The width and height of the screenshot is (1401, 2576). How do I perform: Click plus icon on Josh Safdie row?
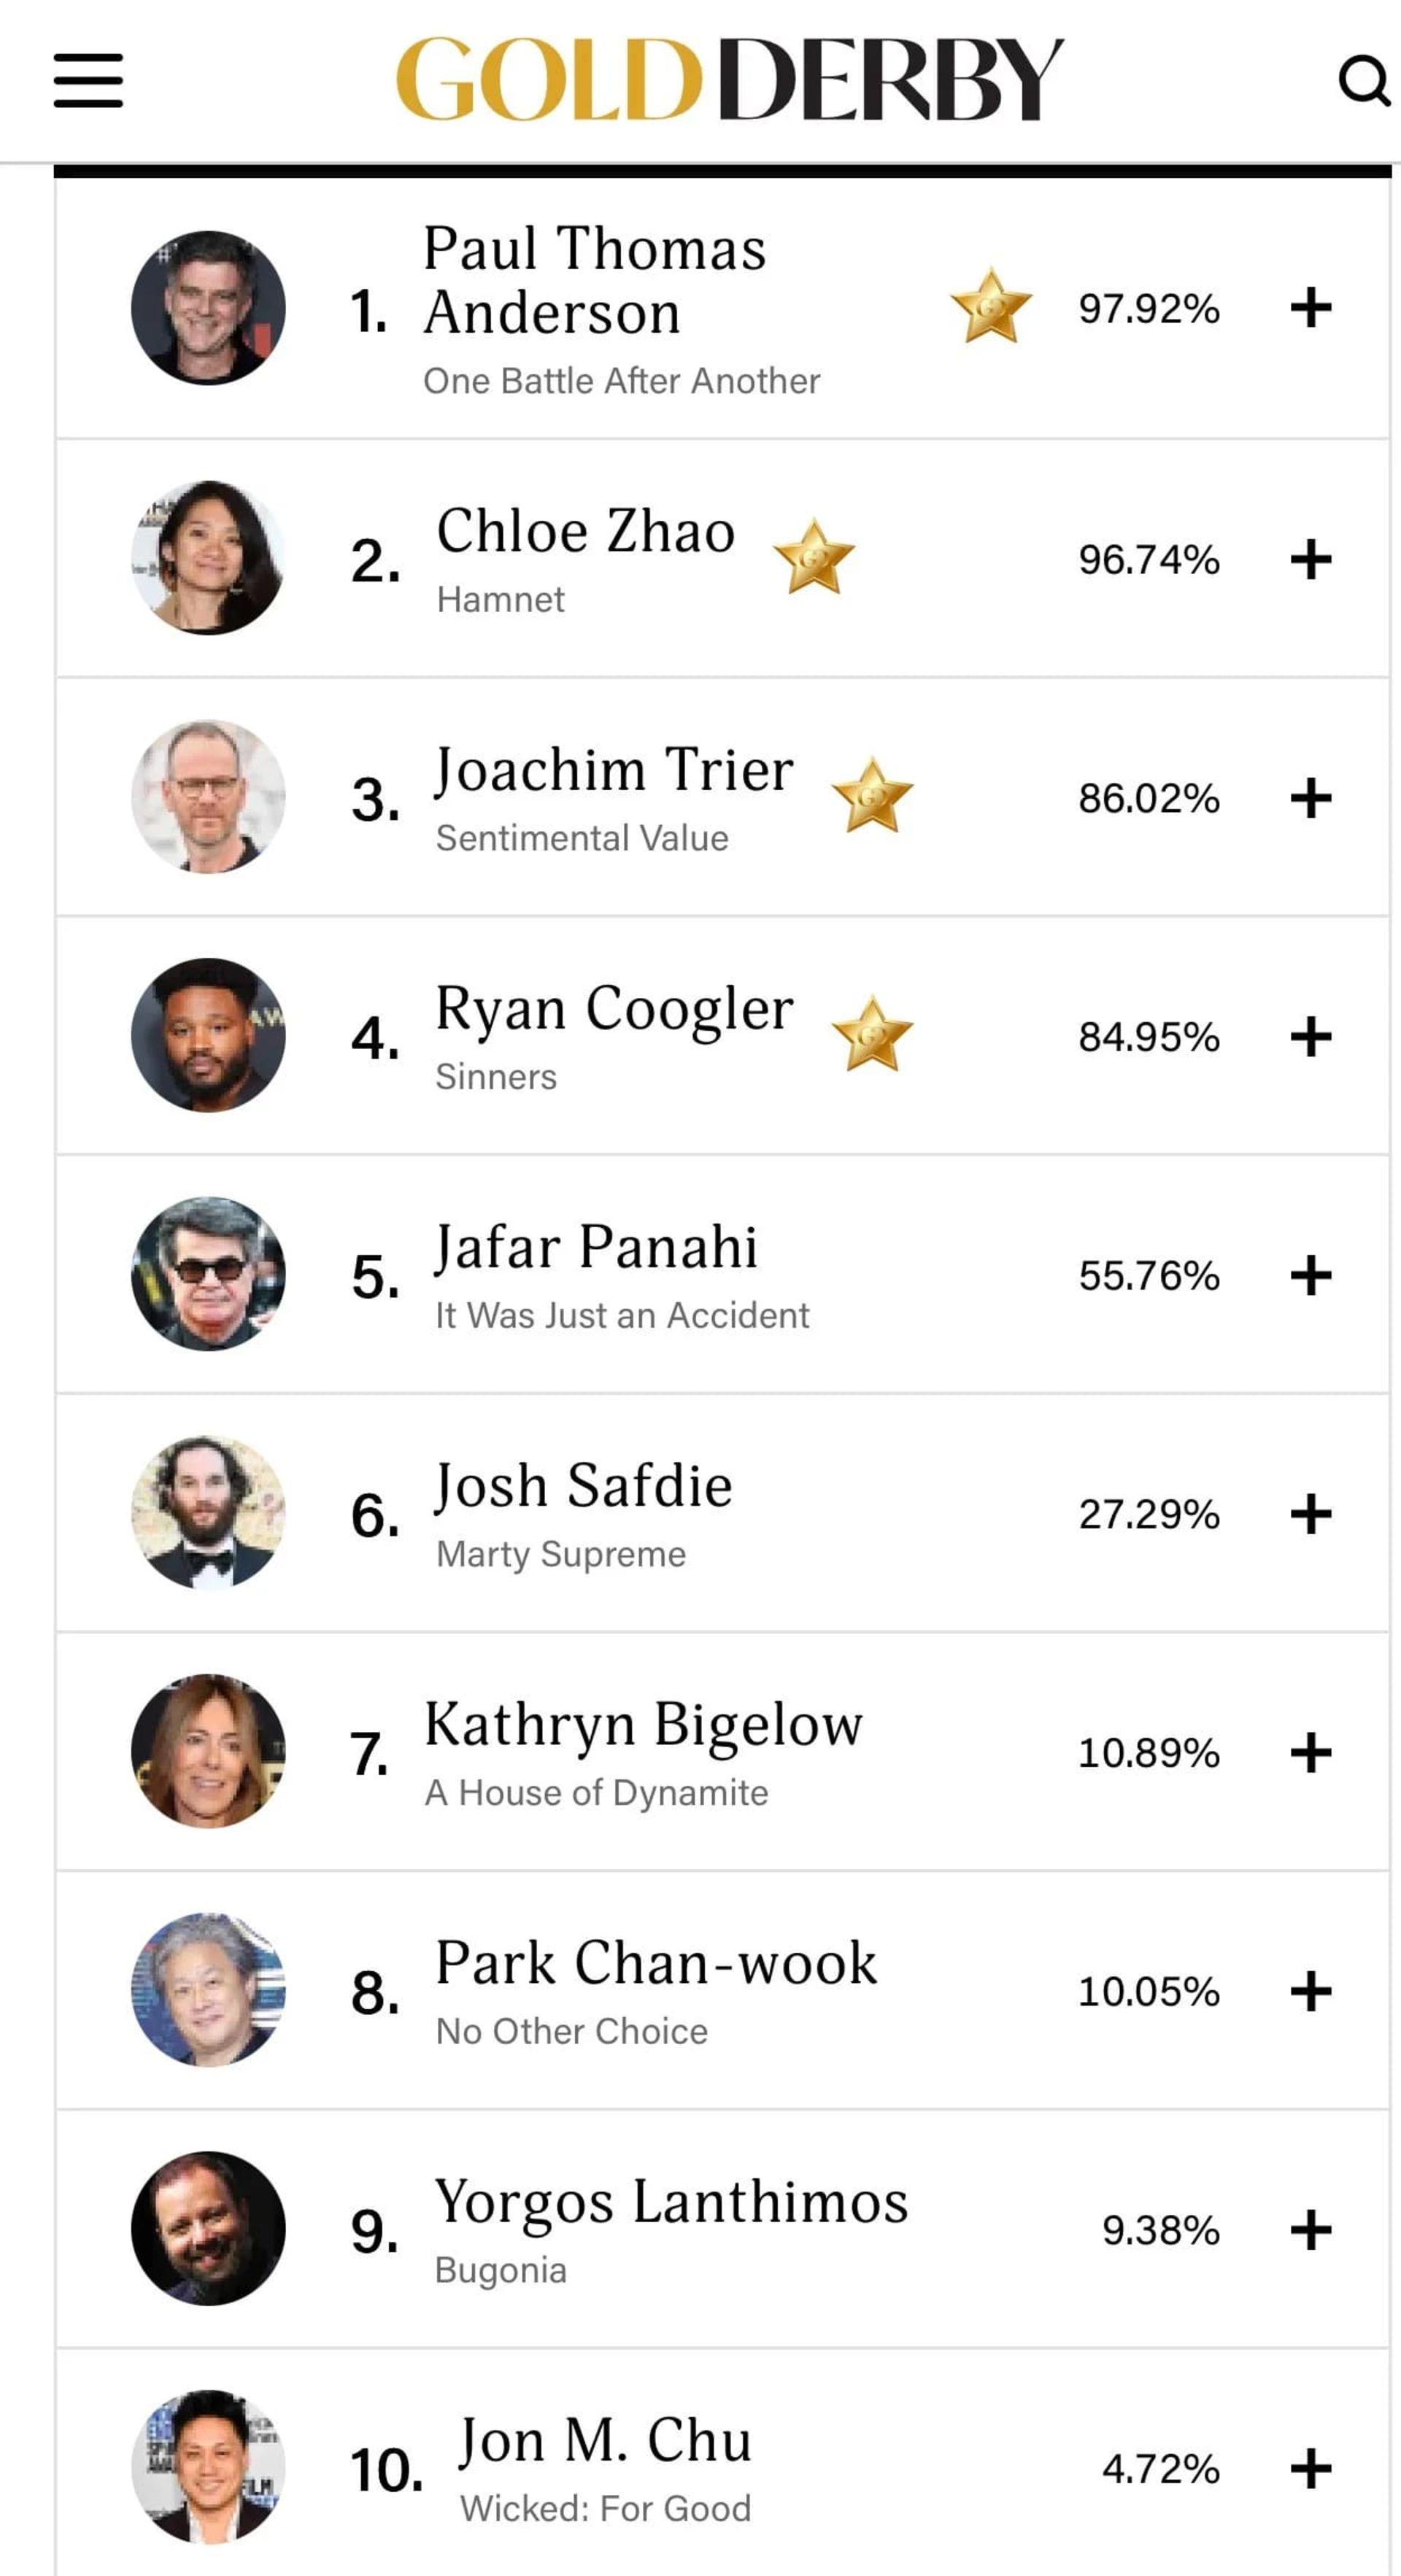click(1310, 1514)
